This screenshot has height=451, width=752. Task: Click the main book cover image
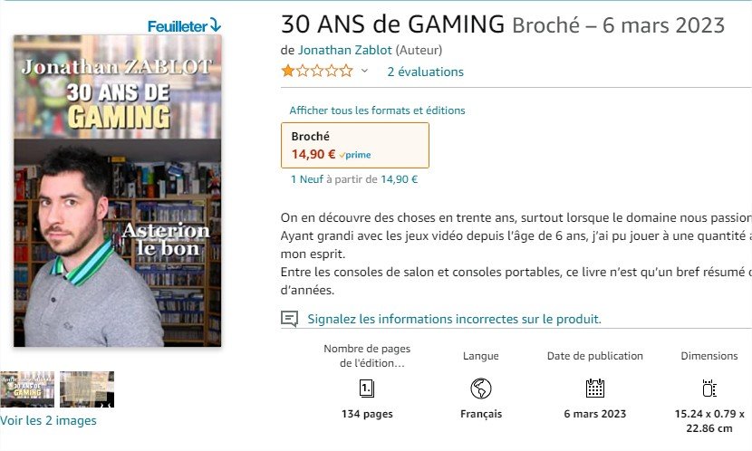[118, 190]
